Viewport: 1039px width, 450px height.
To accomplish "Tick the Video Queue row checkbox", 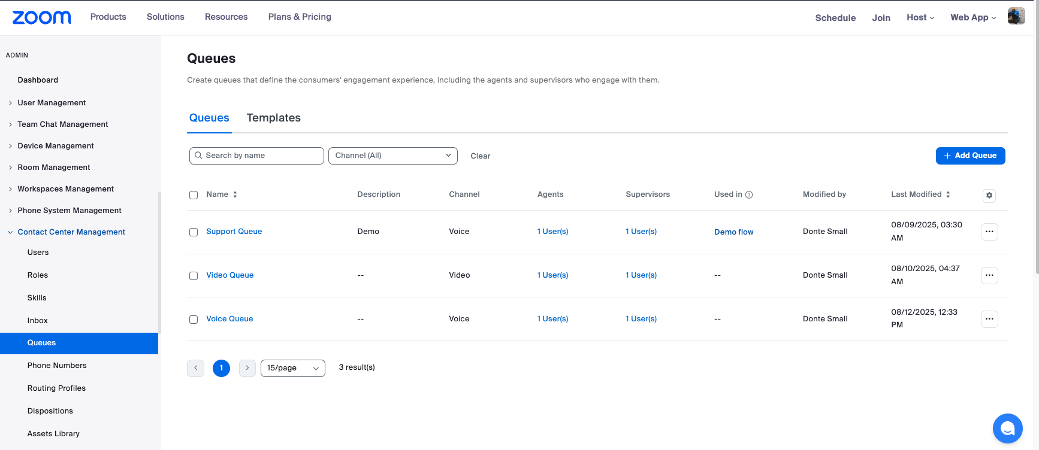I will 194,276.
